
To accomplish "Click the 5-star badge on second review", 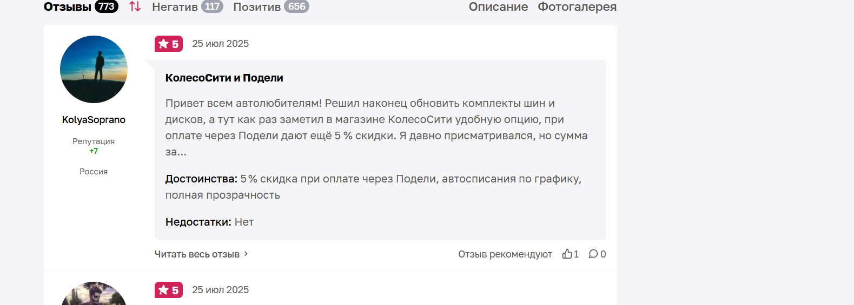I will [x=169, y=290].
